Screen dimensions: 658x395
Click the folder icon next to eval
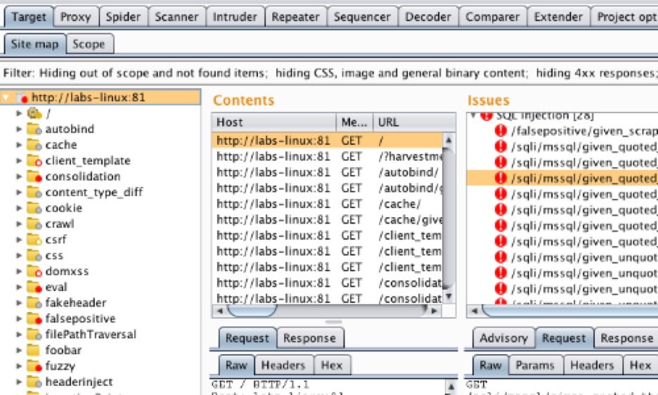34,287
